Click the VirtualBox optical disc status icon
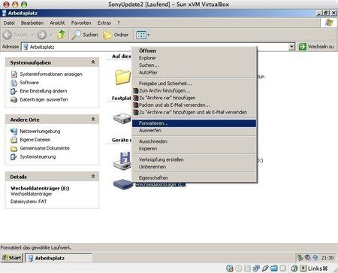This screenshot has width=338, height=273. pos(239,268)
